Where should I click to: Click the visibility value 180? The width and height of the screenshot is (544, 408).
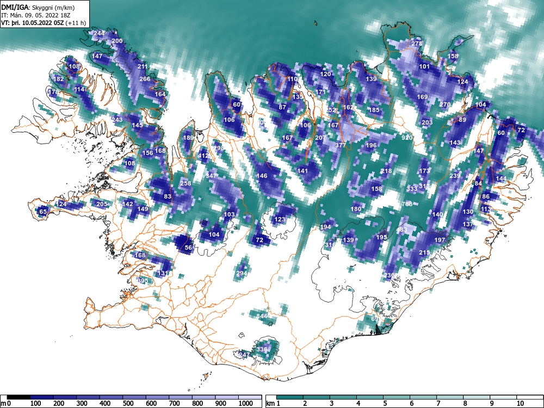[356, 209]
